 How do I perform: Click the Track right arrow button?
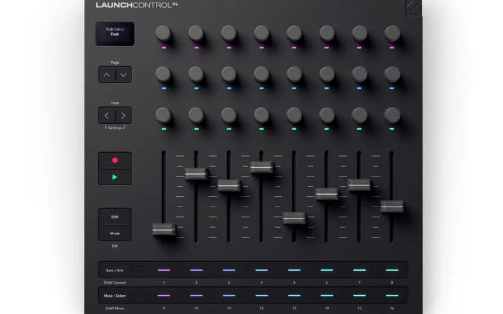(x=123, y=116)
